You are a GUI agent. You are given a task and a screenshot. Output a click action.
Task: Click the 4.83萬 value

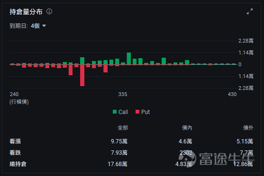tap(184, 164)
